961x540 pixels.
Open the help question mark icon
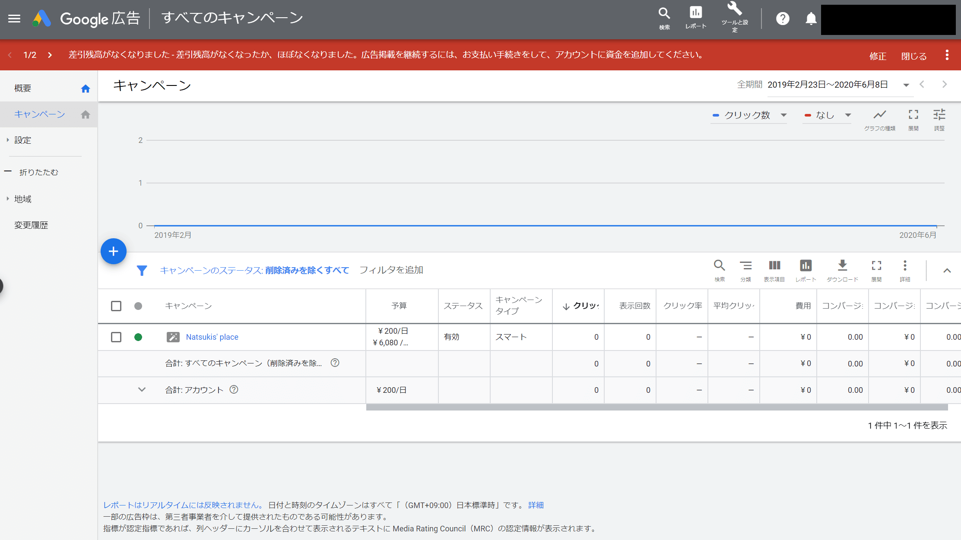783,19
